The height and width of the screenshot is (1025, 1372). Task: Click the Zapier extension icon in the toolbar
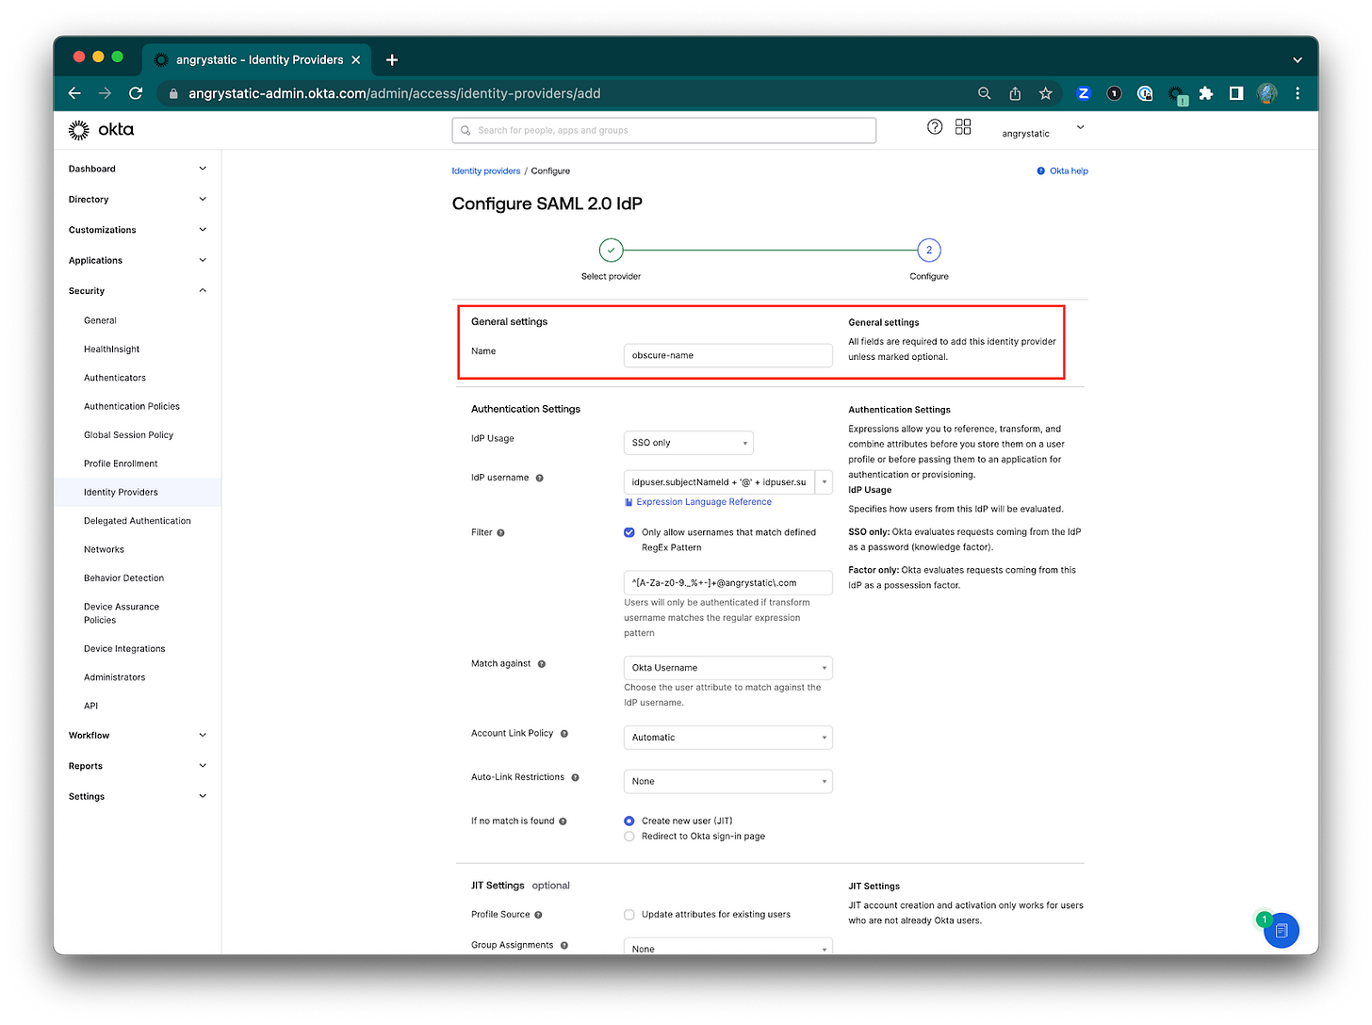pos(1083,93)
